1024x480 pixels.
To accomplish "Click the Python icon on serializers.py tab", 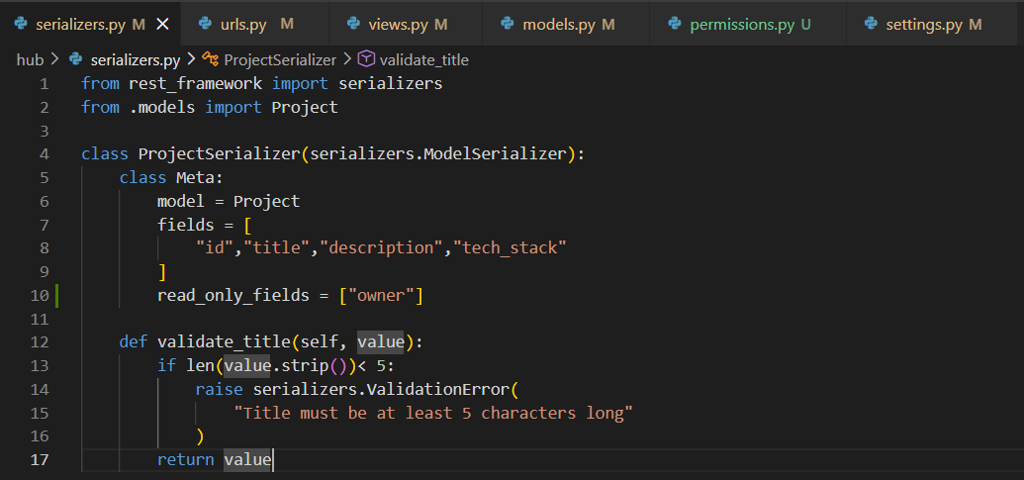I will click(x=20, y=24).
